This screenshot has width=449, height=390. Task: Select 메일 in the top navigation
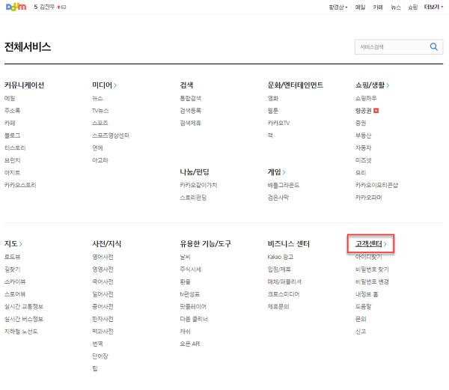click(x=360, y=7)
